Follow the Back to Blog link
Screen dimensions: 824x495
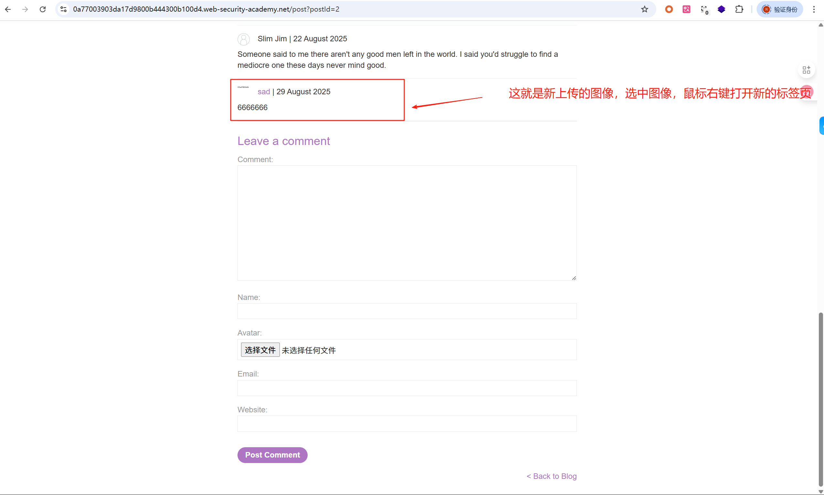pyautogui.click(x=551, y=476)
